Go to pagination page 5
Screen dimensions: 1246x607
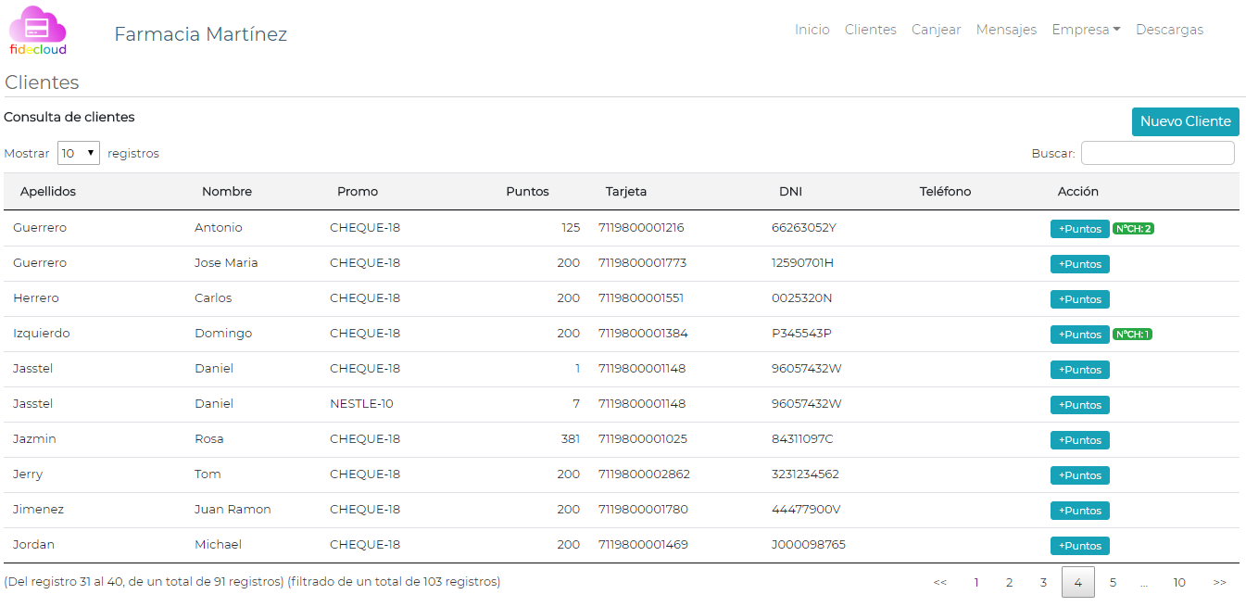[x=1113, y=583]
